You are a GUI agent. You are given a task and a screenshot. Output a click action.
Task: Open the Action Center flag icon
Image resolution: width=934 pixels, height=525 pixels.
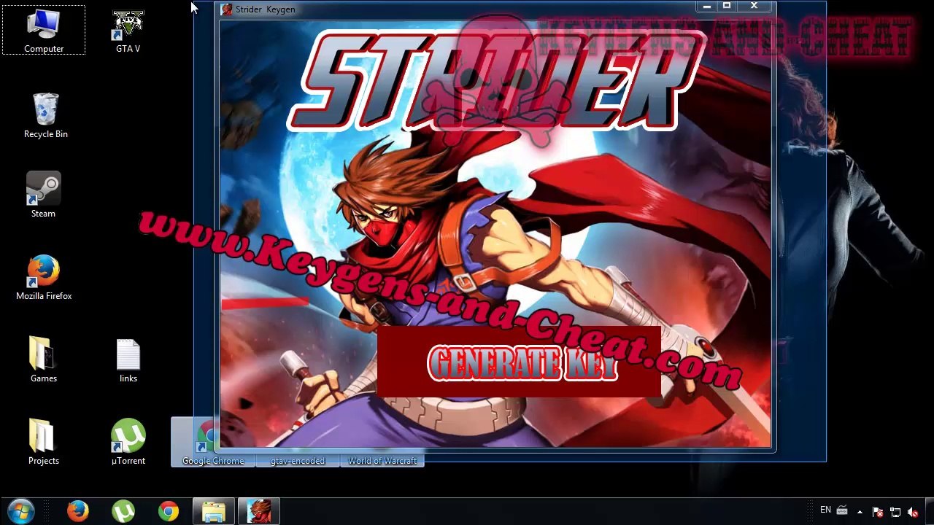click(x=878, y=512)
